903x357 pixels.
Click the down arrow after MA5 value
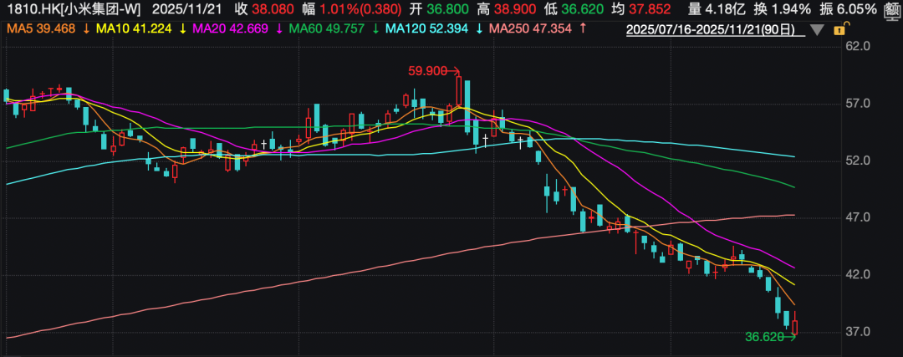[x=86, y=29]
